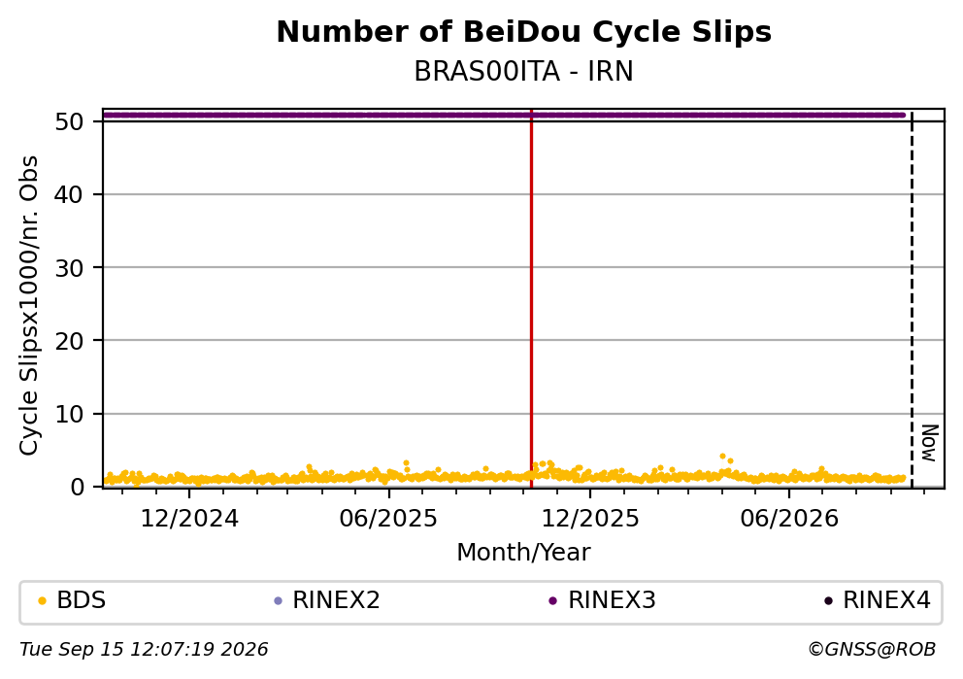Click the purple RINEX3 line at top
Viewport: 963px width, 679px height.
click(504, 115)
